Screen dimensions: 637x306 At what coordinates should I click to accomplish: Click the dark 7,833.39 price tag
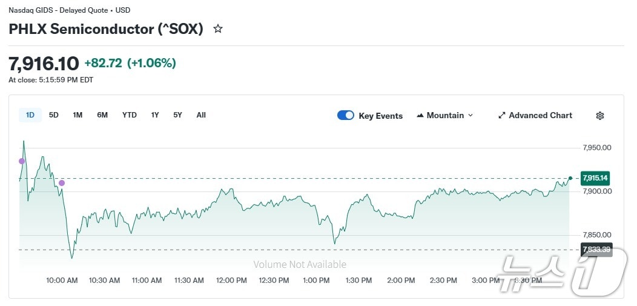[596, 249]
